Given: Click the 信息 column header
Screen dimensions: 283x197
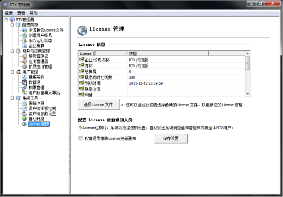Looking at the screenshot, I should coord(168,53).
